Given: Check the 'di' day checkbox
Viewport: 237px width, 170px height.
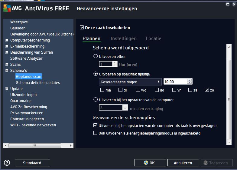Looking at the screenshot, I should 120,90.
